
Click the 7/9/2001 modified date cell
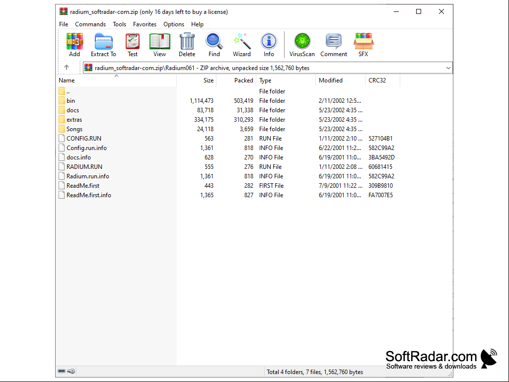pyautogui.click(x=341, y=185)
